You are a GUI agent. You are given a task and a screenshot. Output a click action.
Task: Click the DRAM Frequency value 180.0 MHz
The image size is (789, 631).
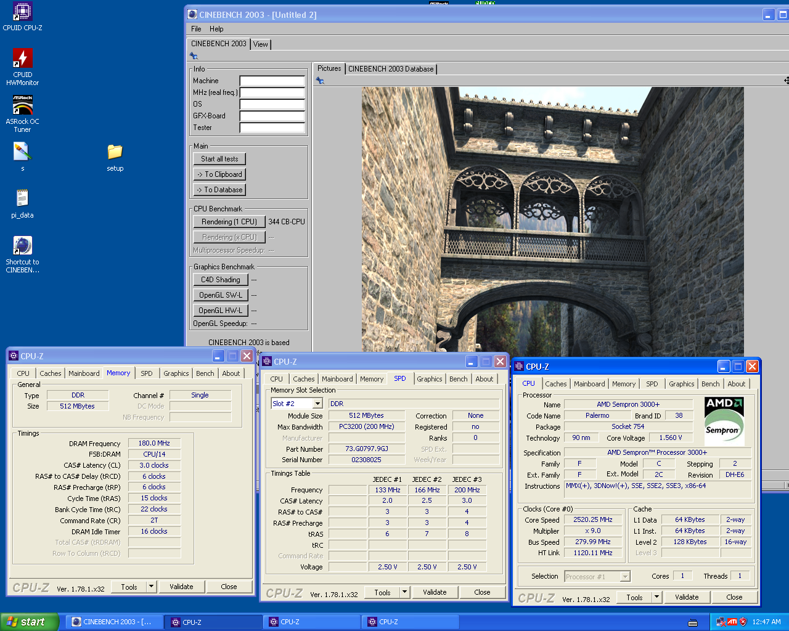click(x=154, y=443)
